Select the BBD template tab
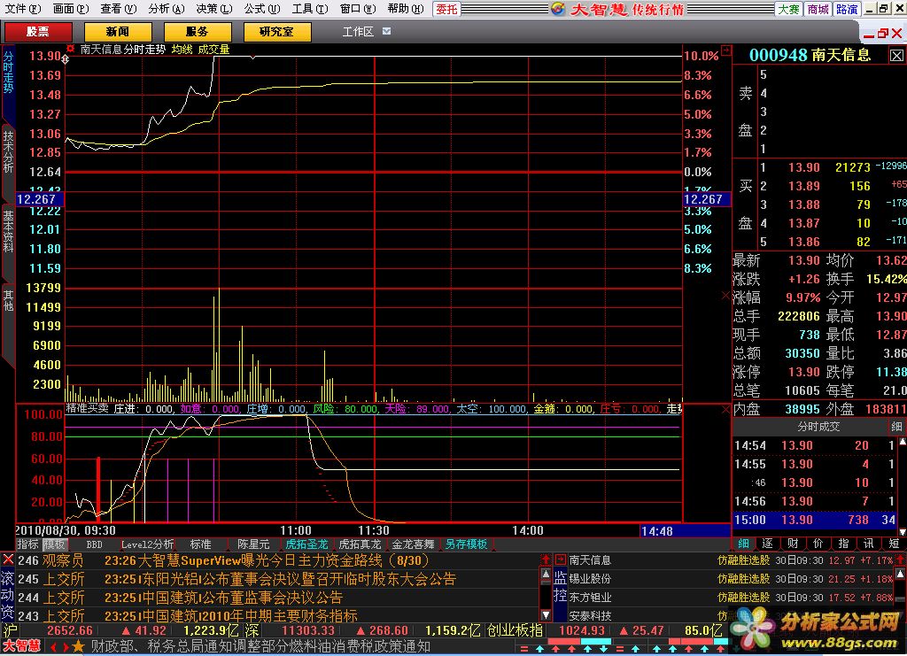 click(94, 544)
